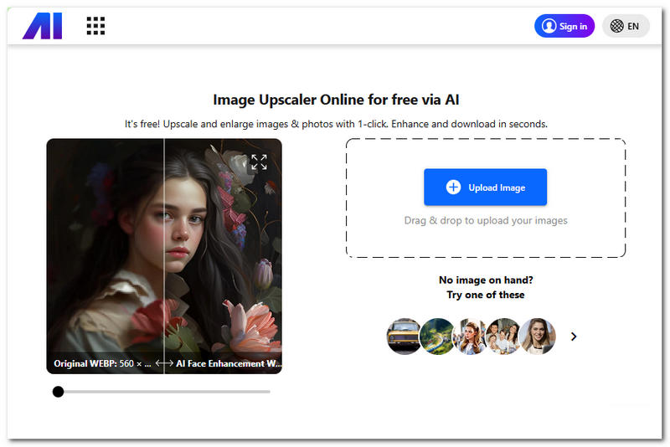Click the slider handle below the preview
The image size is (670, 447).
click(x=58, y=391)
